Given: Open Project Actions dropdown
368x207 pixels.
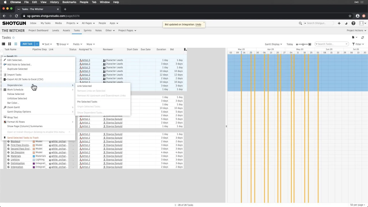Looking at the screenshot, I should (x=356, y=30).
